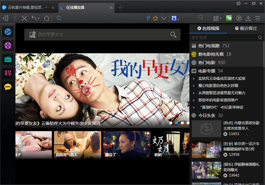Click the download icon in the toolbar

248,18
